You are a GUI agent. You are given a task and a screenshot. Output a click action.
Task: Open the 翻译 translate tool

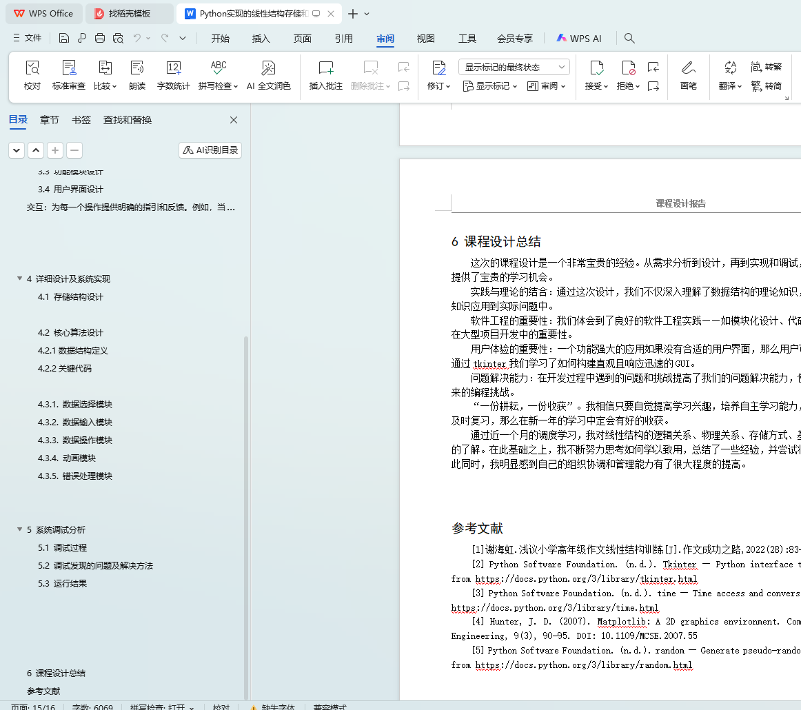pos(730,75)
